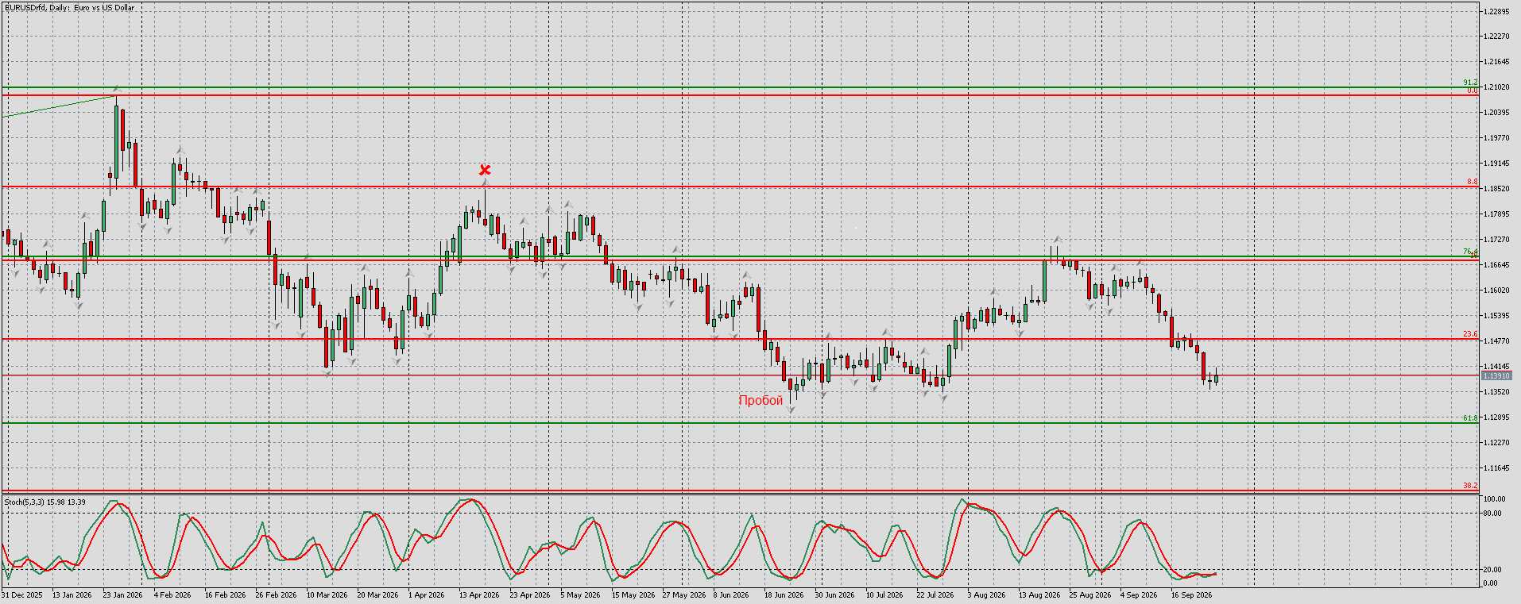
Task: Select the green 91.2 Fibonacci level label
Action: (x=1470, y=83)
